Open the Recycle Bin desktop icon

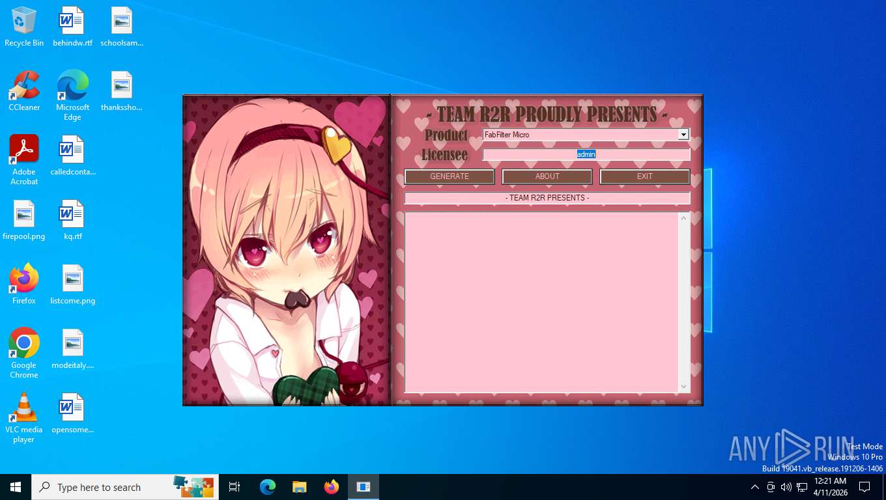pos(24,27)
